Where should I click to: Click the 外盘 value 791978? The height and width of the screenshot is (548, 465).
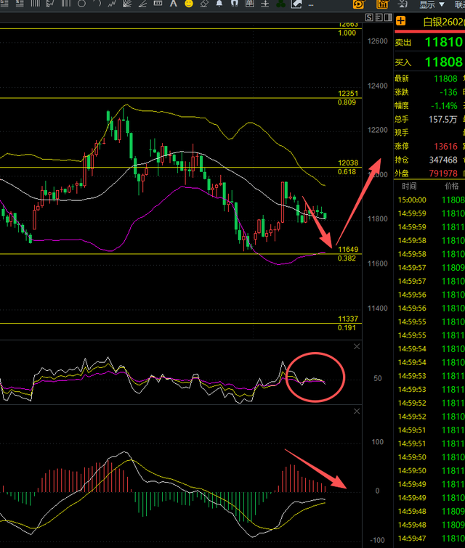click(443, 173)
